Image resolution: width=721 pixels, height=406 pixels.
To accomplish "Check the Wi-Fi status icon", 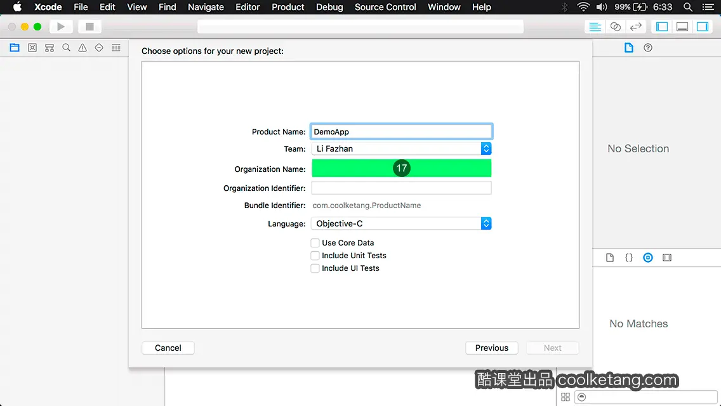I will [x=583, y=7].
